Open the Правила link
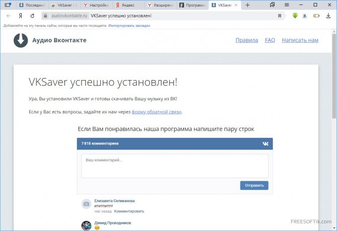This screenshot has height=231, width=337. 247,40
